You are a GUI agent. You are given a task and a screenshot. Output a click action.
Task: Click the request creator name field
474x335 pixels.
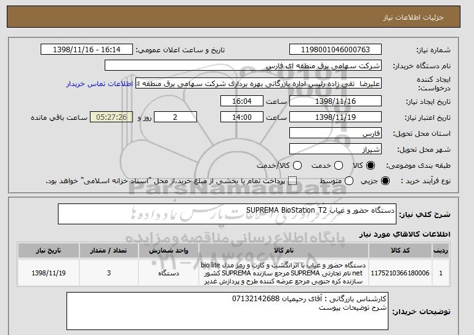pyautogui.click(x=259, y=84)
